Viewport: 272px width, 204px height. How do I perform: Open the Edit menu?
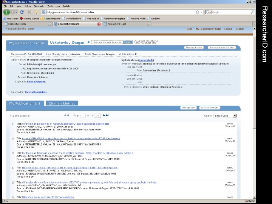(12, 6)
